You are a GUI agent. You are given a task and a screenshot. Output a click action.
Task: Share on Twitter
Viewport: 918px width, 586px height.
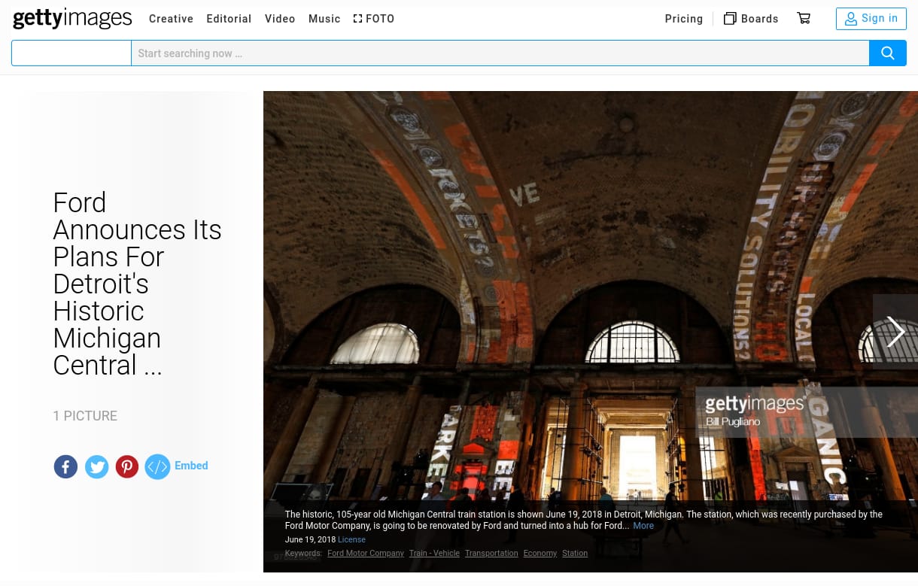[x=96, y=466]
